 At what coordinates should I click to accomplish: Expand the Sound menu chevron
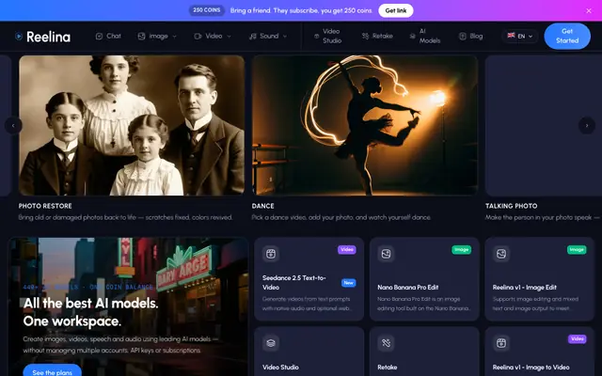click(x=285, y=37)
